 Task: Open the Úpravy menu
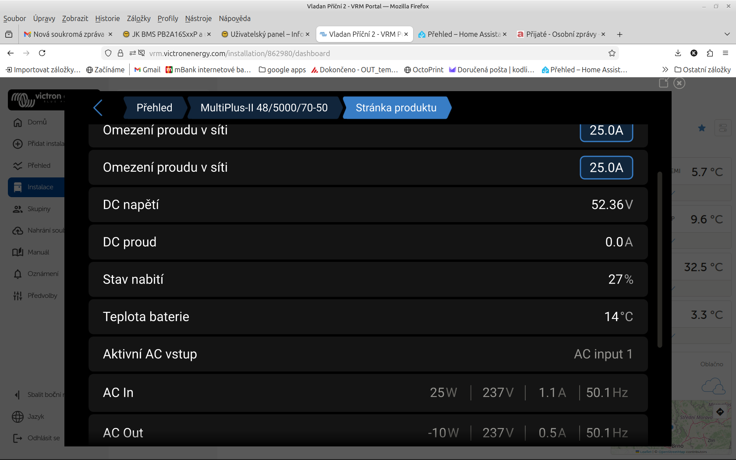[x=44, y=18]
